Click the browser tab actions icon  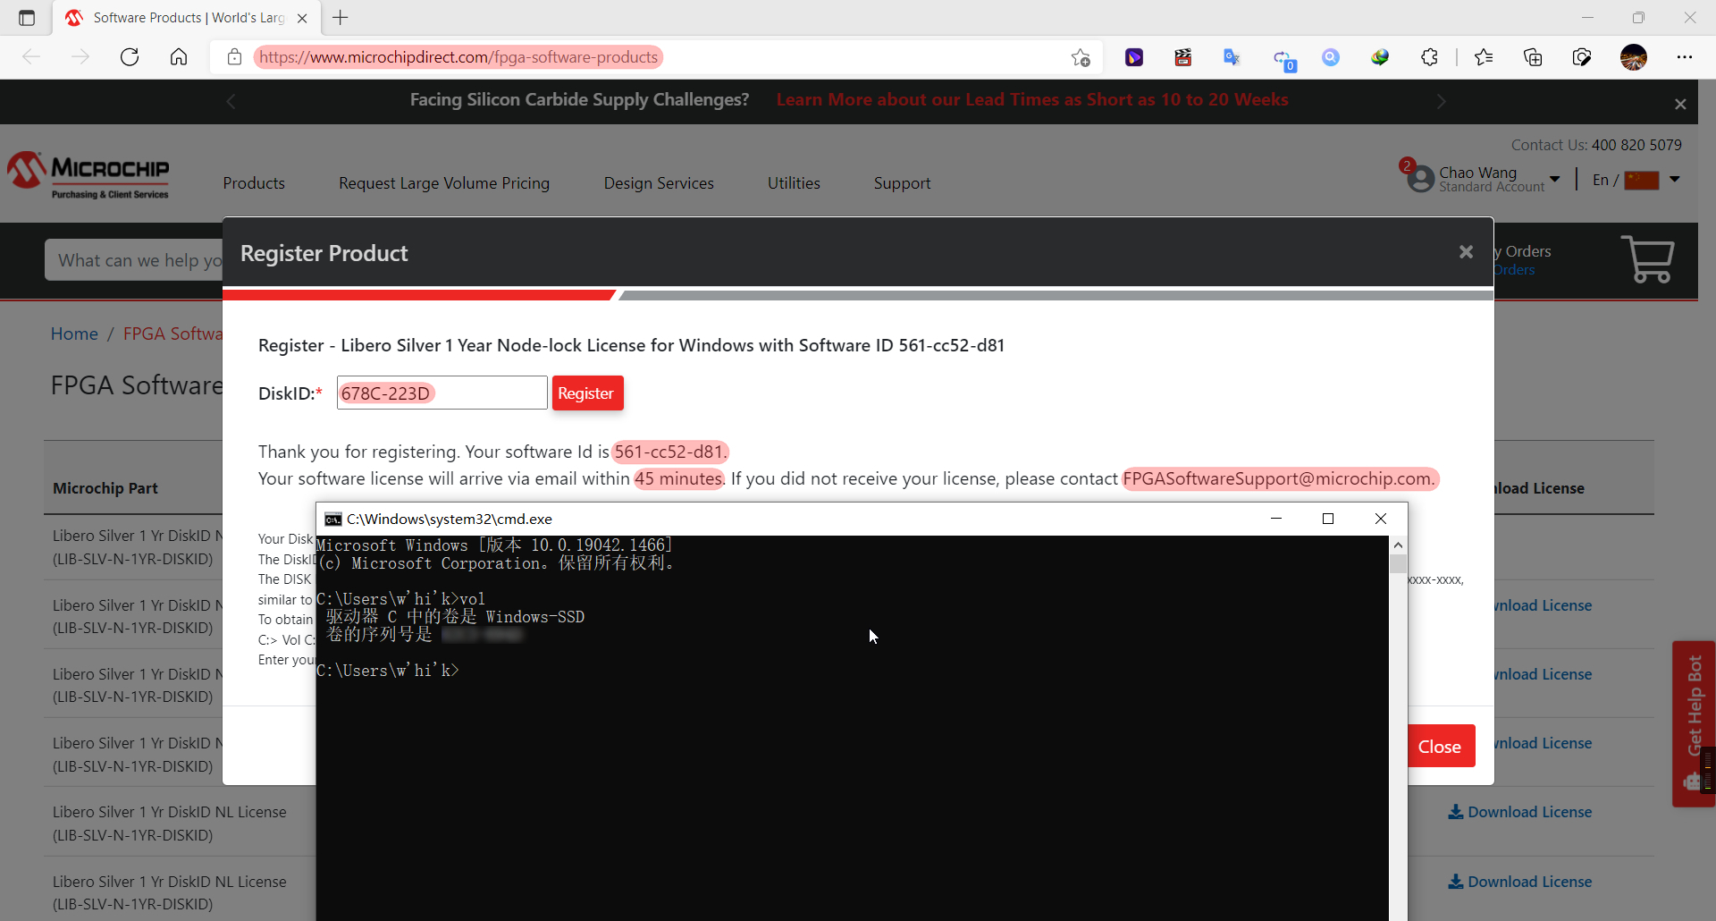(x=27, y=18)
